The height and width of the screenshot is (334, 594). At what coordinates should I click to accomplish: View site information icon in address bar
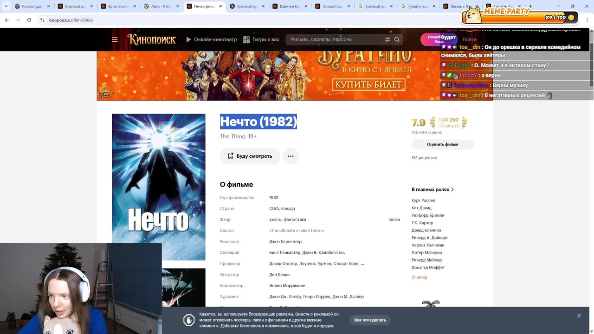pos(42,20)
